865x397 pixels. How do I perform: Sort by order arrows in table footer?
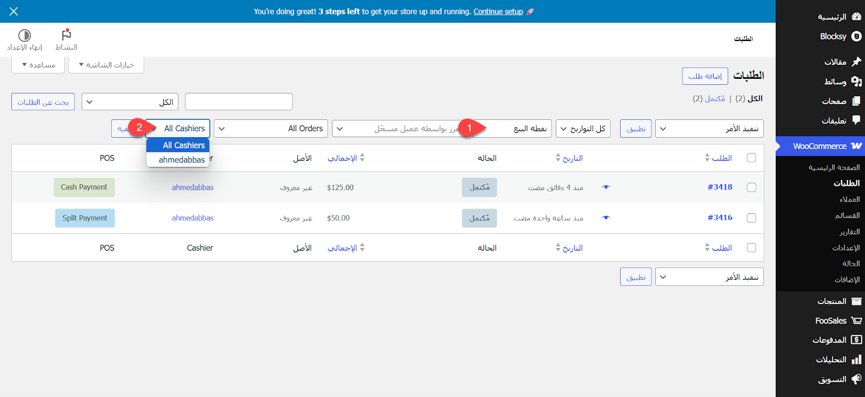coord(707,247)
